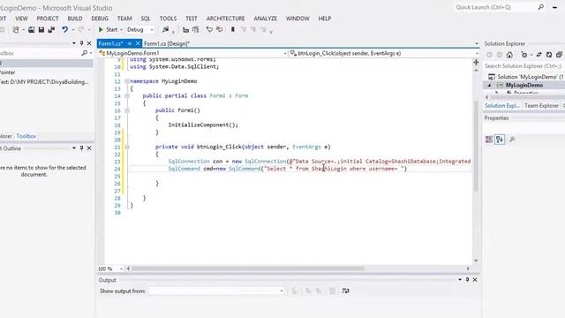Open the Output panel window options arrow
Viewport: 565px width, 318px height.
[x=460, y=280]
